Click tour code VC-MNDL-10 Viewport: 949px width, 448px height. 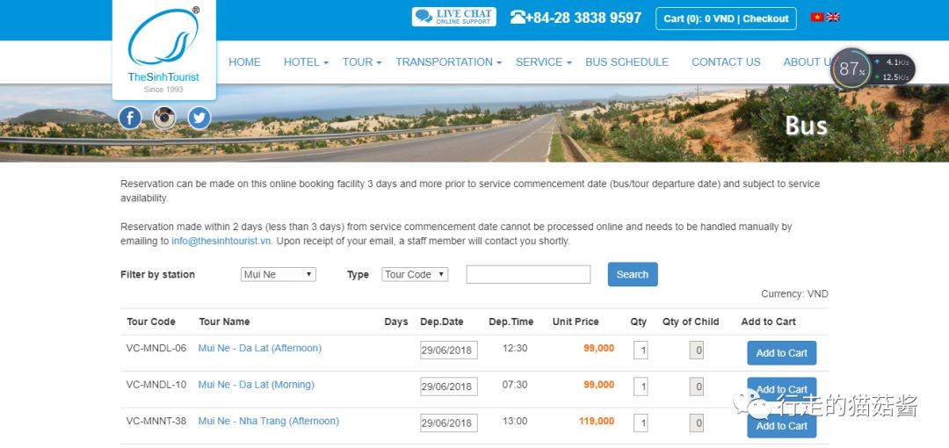point(156,385)
